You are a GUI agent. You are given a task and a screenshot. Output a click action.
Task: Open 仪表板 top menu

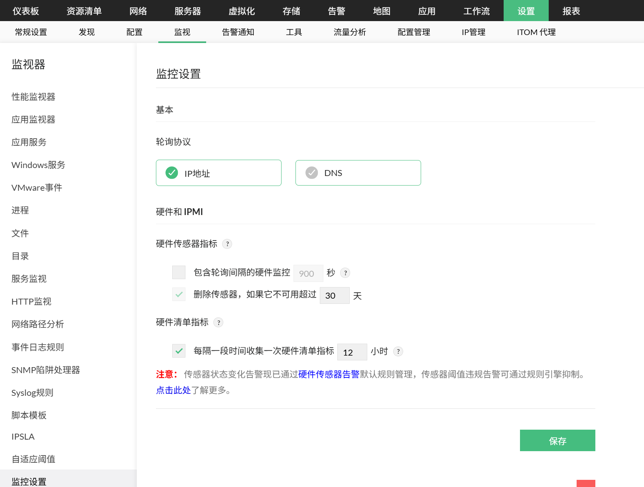[26, 11]
